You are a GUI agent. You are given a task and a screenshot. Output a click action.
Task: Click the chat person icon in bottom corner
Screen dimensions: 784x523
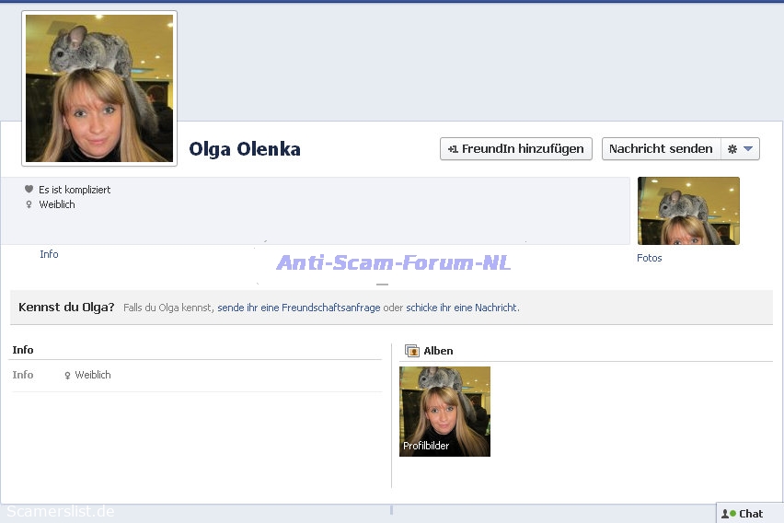728,514
